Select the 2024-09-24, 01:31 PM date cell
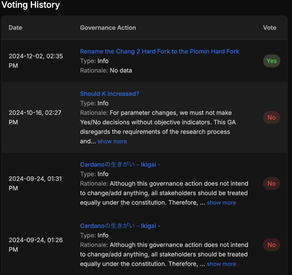Screen dimensions: 292x275 coord(35,184)
